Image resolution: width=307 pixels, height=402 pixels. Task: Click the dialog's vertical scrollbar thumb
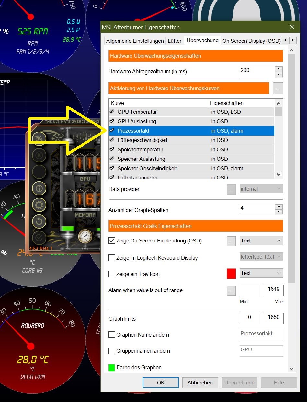click(291, 169)
